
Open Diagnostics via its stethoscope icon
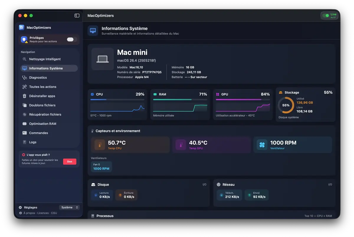click(x=25, y=78)
